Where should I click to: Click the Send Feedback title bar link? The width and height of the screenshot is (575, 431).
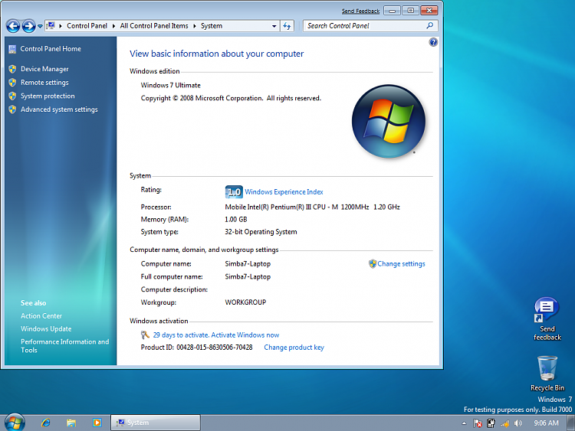tap(360, 11)
